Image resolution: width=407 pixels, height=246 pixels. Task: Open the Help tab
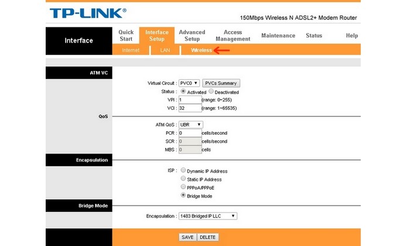[x=352, y=36]
